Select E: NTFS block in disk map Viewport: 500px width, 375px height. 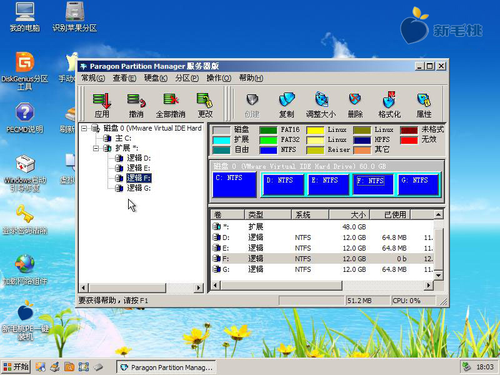(329, 184)
